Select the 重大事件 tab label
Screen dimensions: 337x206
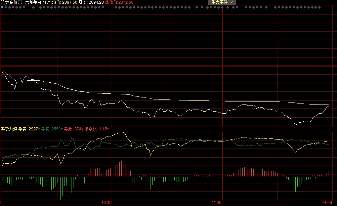coord(219,2)
